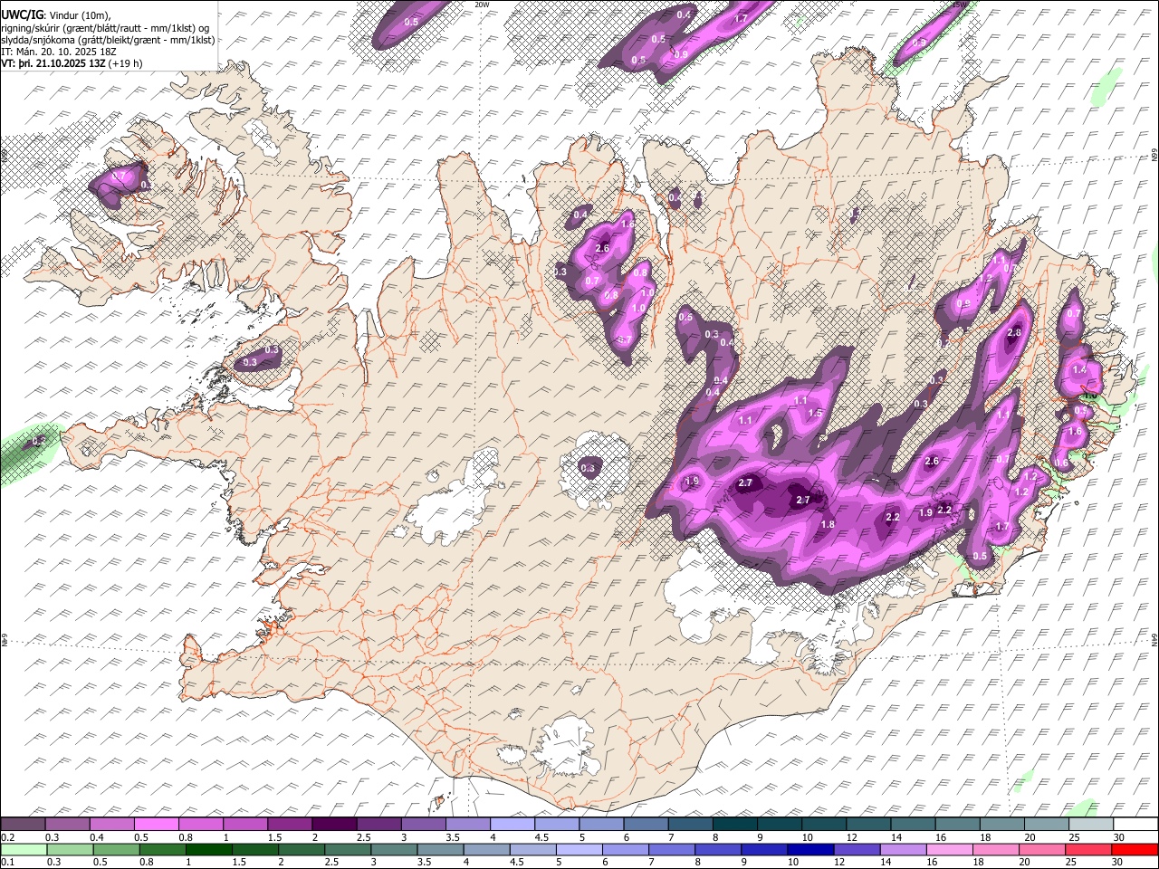
Task: Click the '20' label in the snow scale
Action: pos(1030,837)
